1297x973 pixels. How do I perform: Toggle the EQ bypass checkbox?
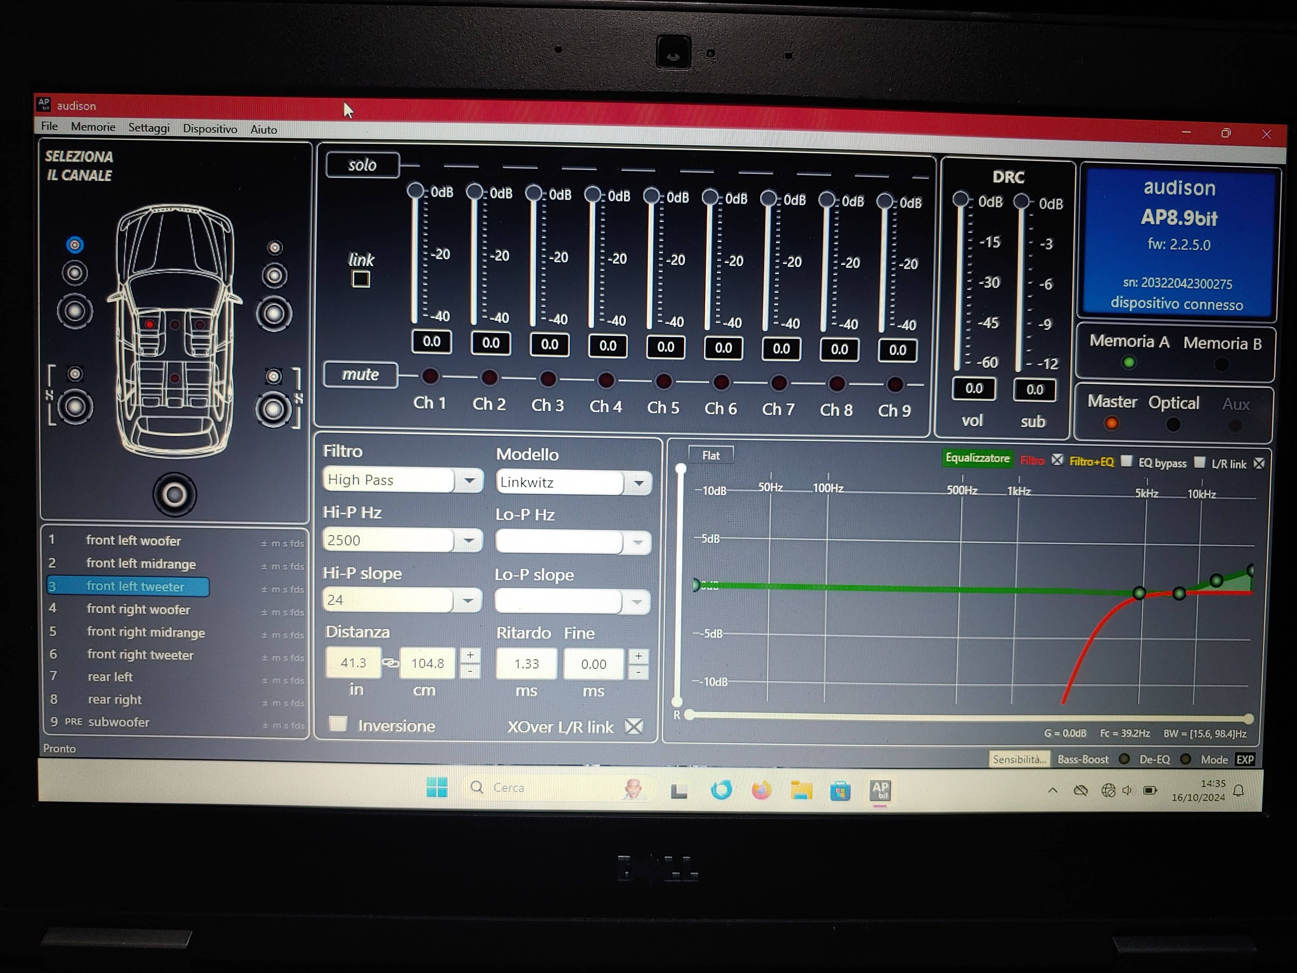pyautogui.click(x=1200, y=462)
